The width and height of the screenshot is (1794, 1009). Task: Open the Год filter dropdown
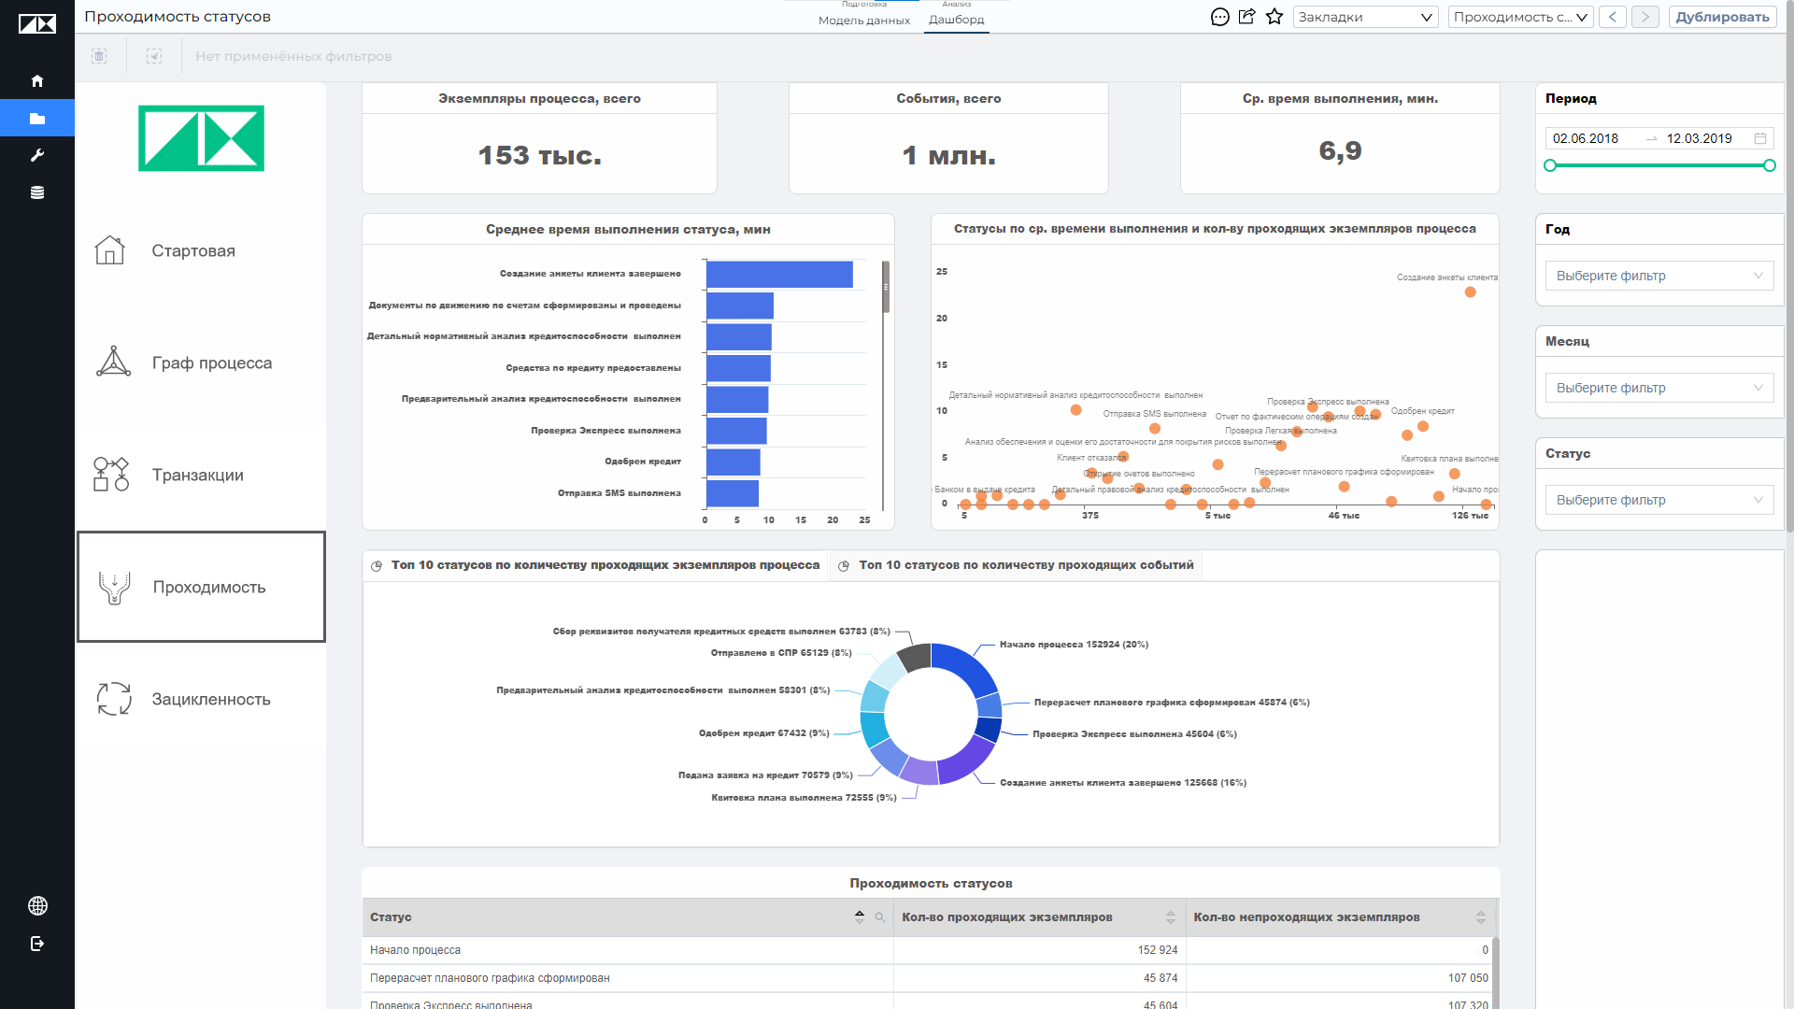tap(1659, 276)
